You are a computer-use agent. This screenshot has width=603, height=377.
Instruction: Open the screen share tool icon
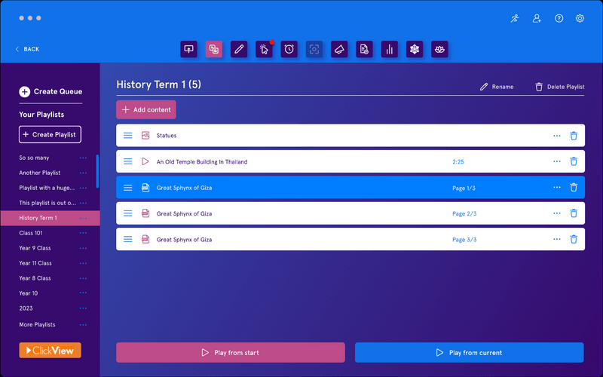point(189,49)
